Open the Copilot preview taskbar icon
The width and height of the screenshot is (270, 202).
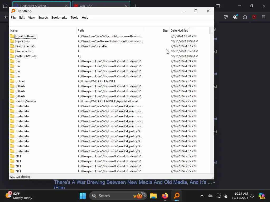point(262,196)
